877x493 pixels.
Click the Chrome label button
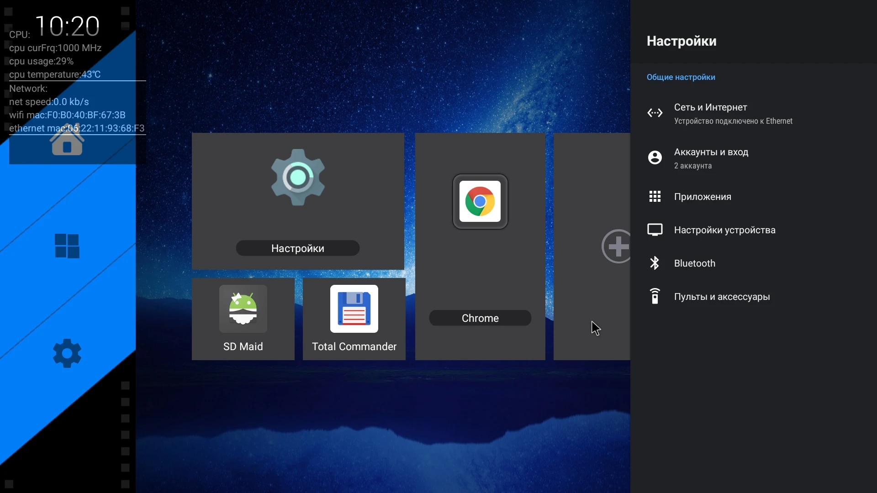[480, 318]
